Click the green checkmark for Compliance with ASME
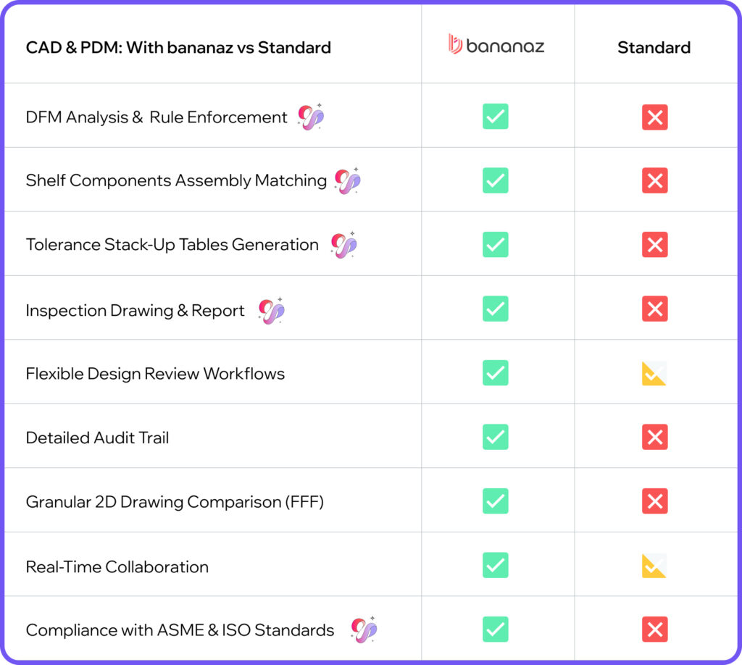Viewport: 742px width, 665px height. [x=496, y=630]
